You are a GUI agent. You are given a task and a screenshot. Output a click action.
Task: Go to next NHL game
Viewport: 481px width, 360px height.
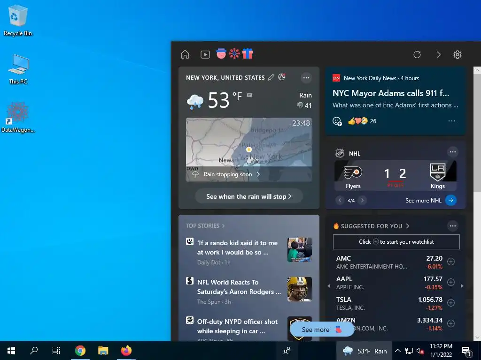click(x=362, y=200)
